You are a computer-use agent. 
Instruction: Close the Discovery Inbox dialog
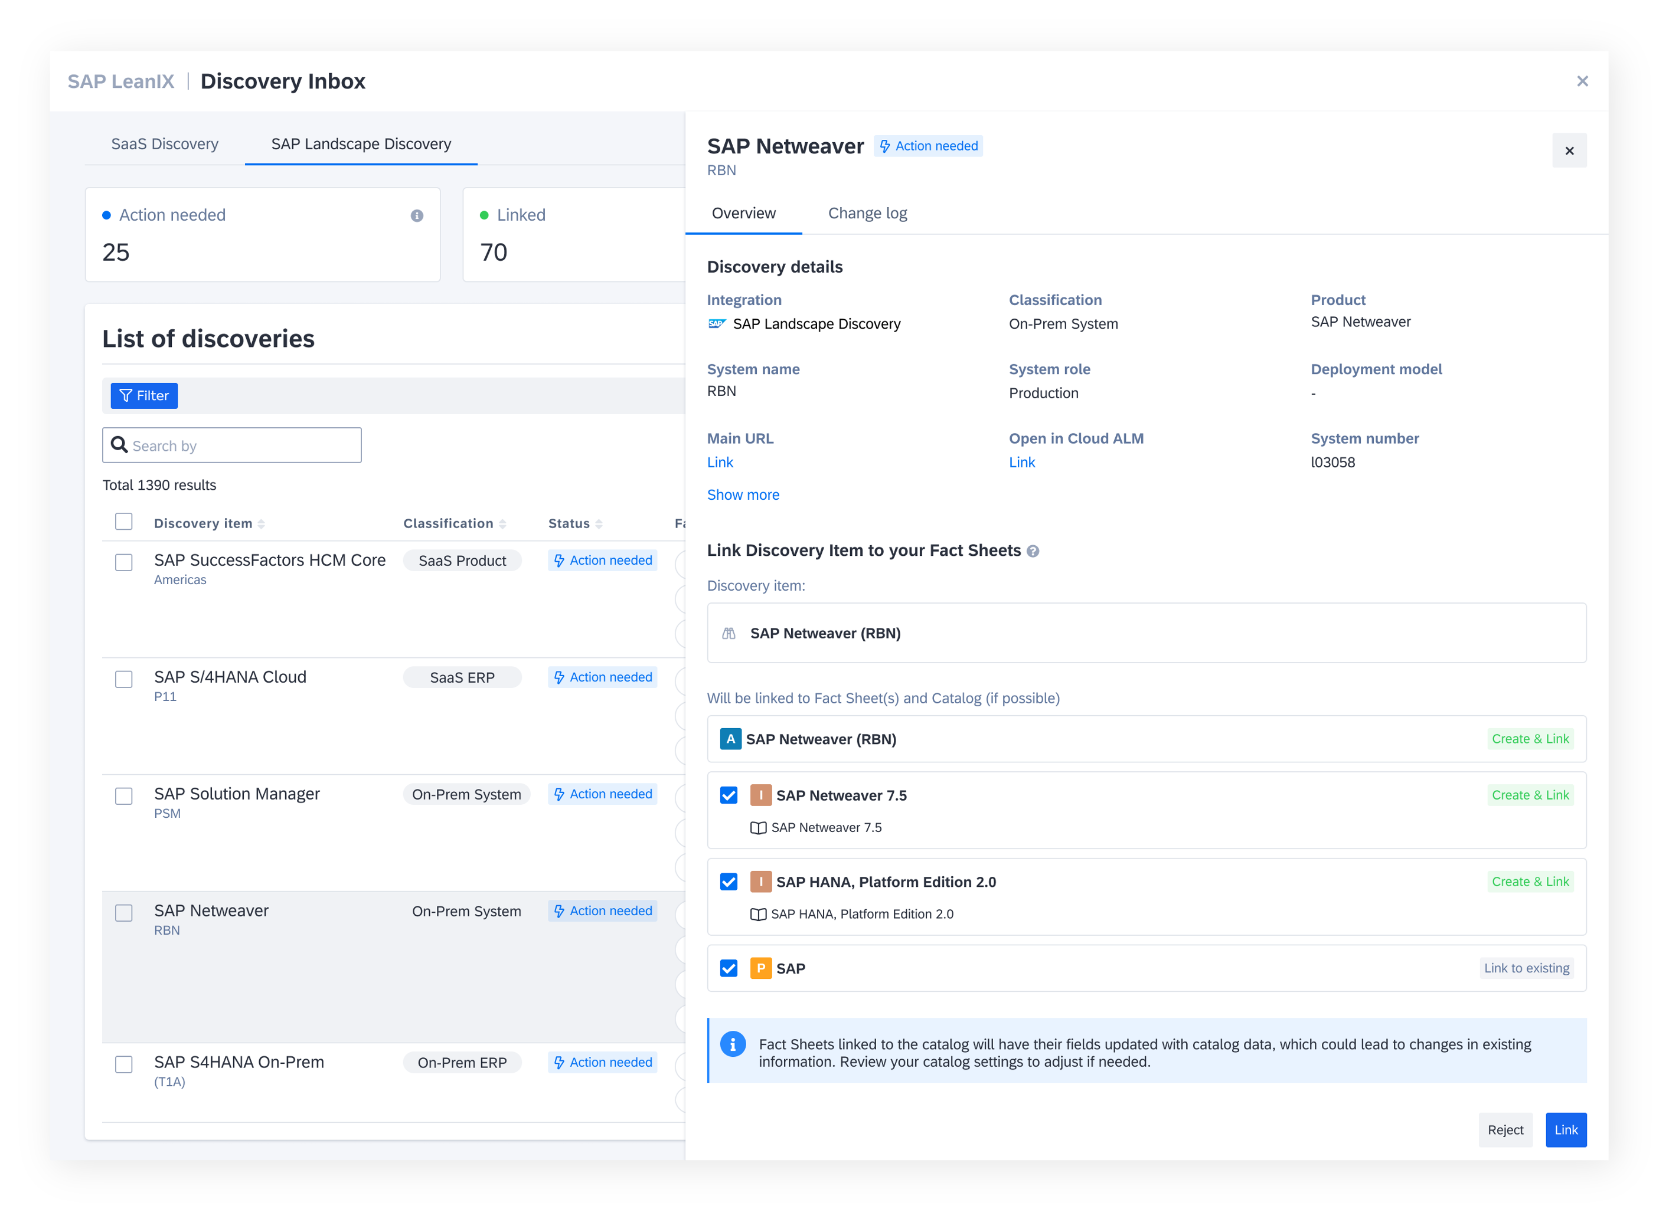click(x=1582, y=81)
